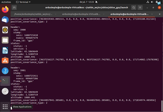Click the new tab icon in terminal
The height and width of the screenshot is (112, 163).
pos(14,8)
